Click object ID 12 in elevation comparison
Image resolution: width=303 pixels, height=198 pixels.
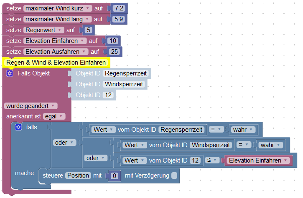195,160
